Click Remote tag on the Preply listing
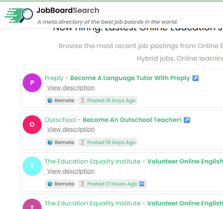The width and height of the screenshot is (223, 209). [x=61, y=101]
